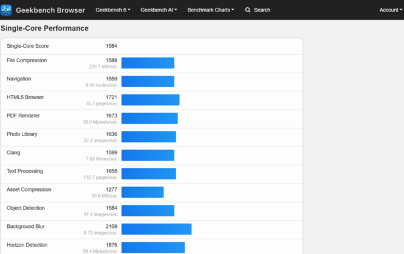Click the File Compression label
The height and width of the screenshot is (254, 404).
[x=27, y=60]
